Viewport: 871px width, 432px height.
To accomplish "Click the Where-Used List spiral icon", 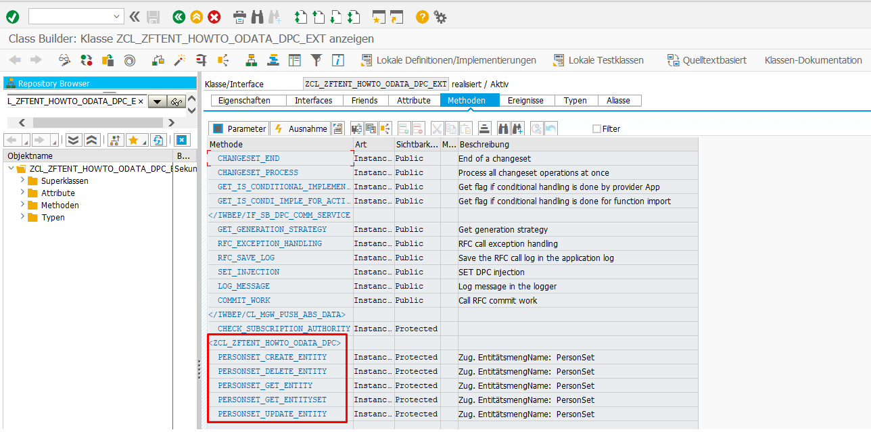I will click(x=129, y=60).
